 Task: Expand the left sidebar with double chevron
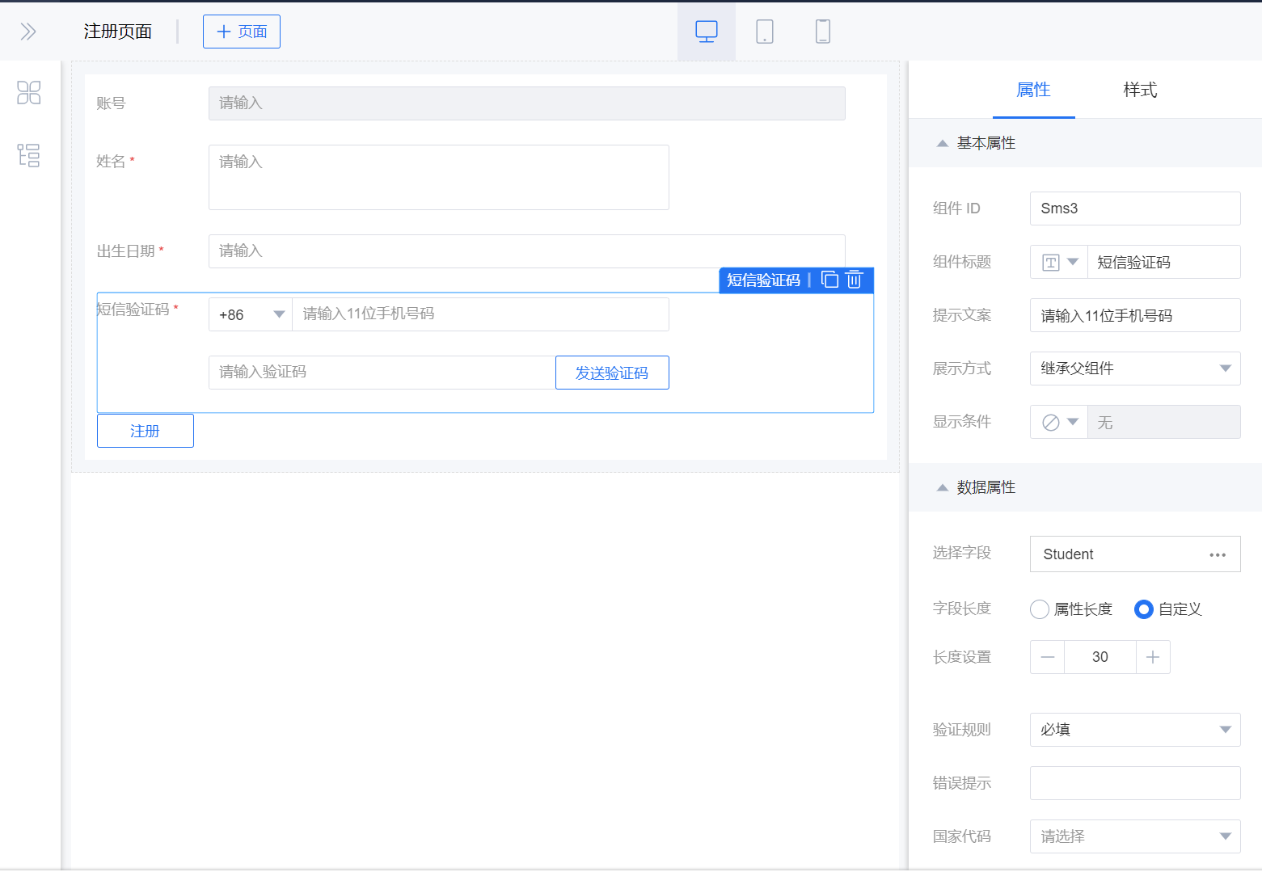28,32
